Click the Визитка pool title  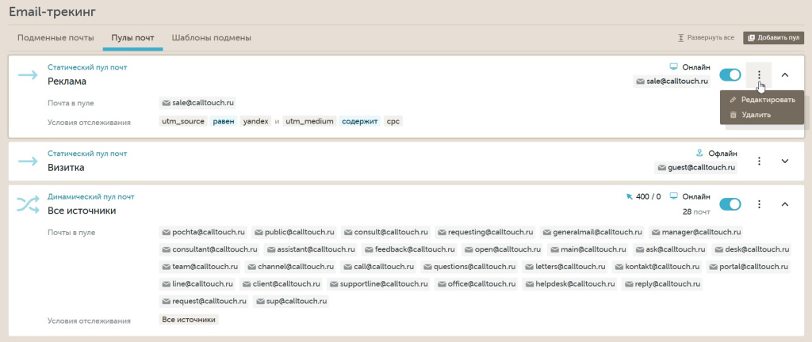[66, 168]
